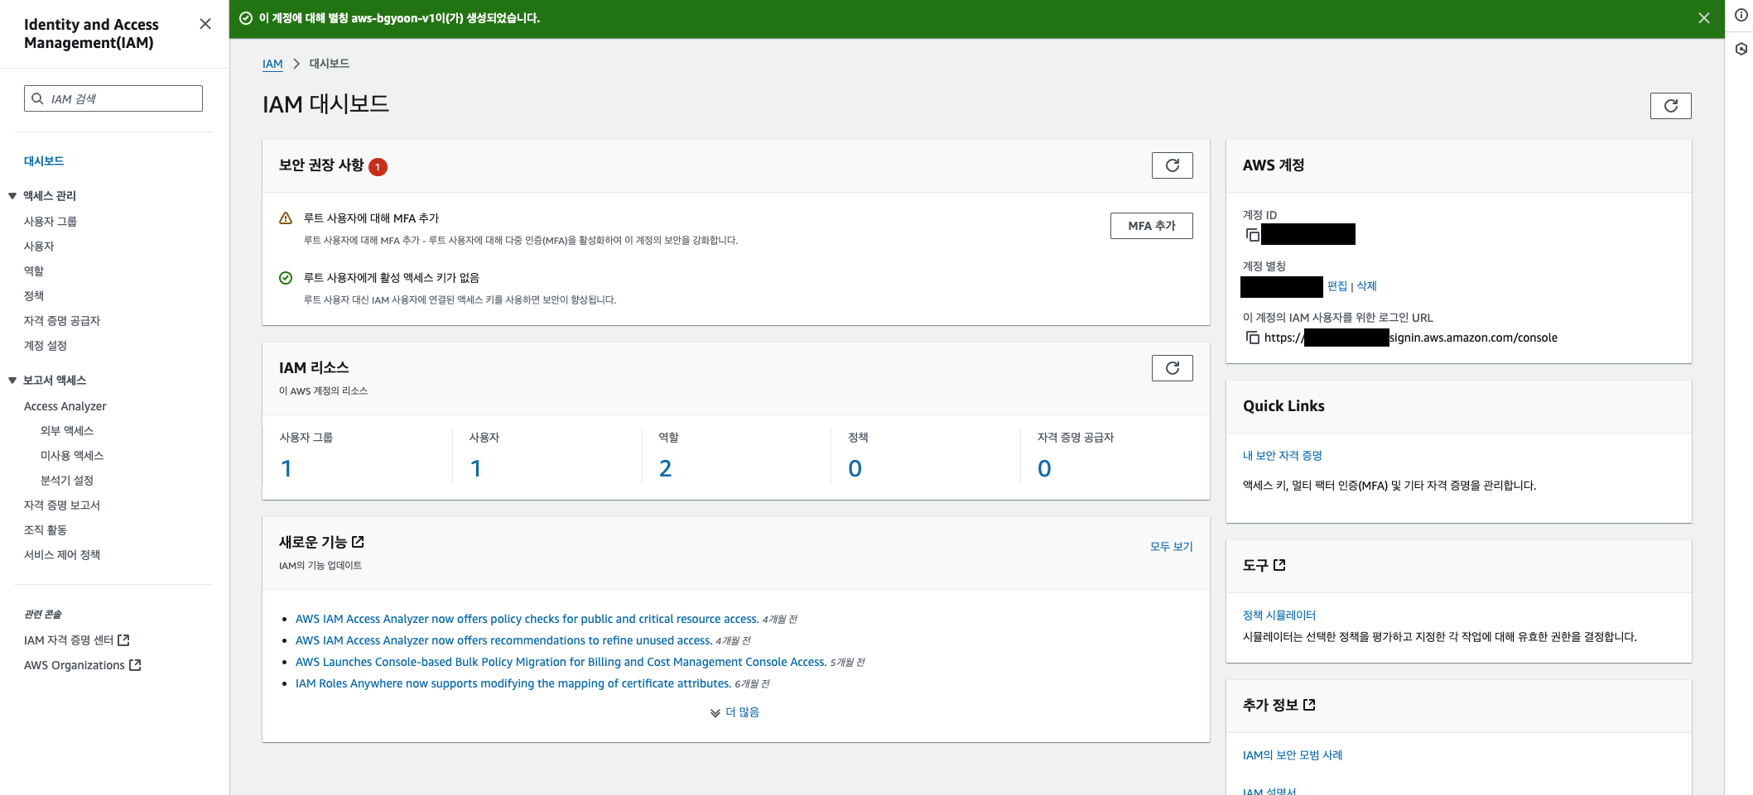This screenshot has height=795, width=1753.
Task: Click the green check icon for root access keys
Action: 286,278
